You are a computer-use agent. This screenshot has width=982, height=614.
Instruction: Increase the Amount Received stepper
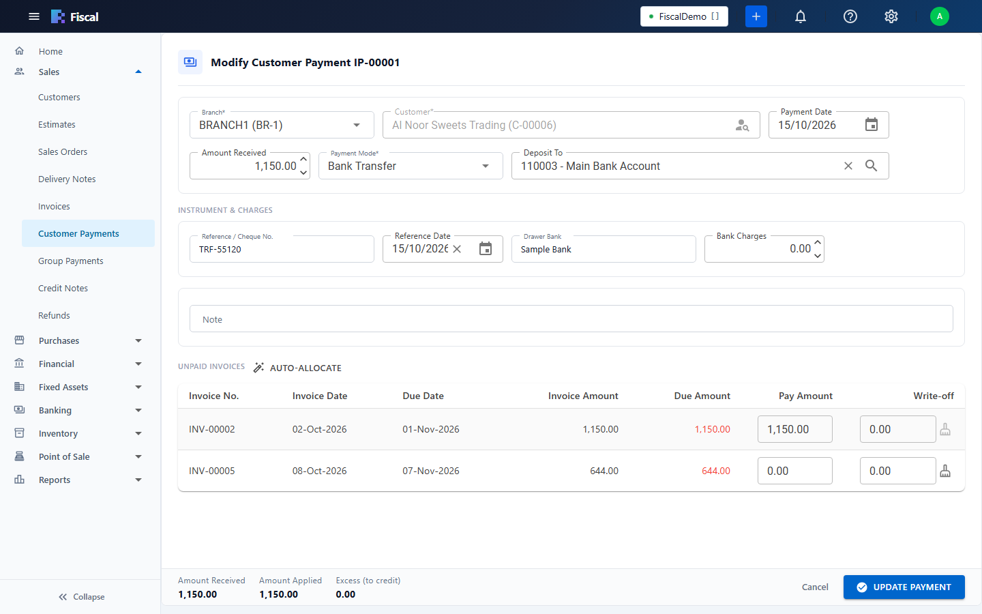[303, 159]
